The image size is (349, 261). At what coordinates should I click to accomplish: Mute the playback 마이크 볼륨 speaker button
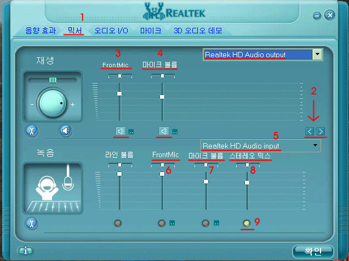(x=164, y=131)
